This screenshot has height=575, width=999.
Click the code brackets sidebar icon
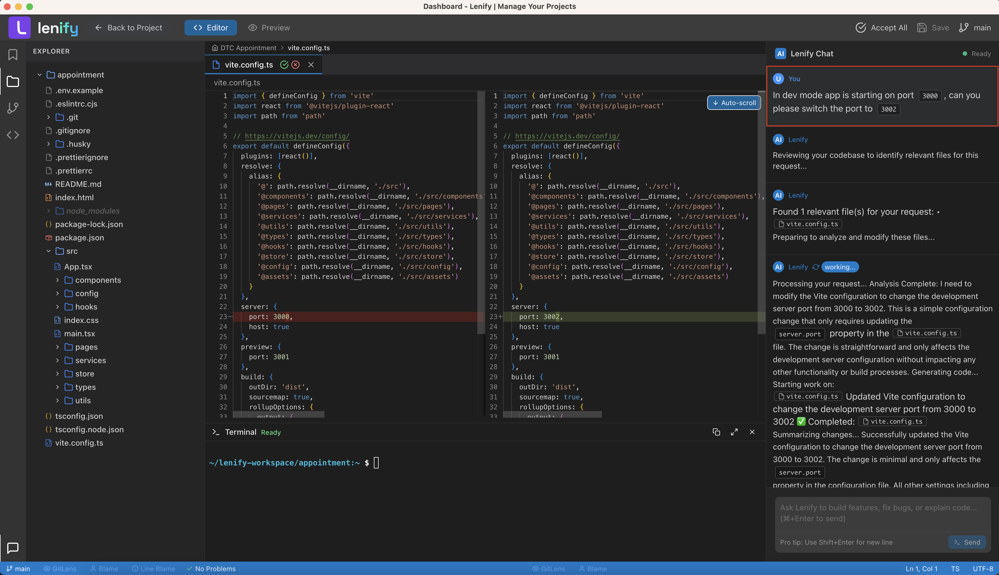pyautogui.click(x=13, y=135)
